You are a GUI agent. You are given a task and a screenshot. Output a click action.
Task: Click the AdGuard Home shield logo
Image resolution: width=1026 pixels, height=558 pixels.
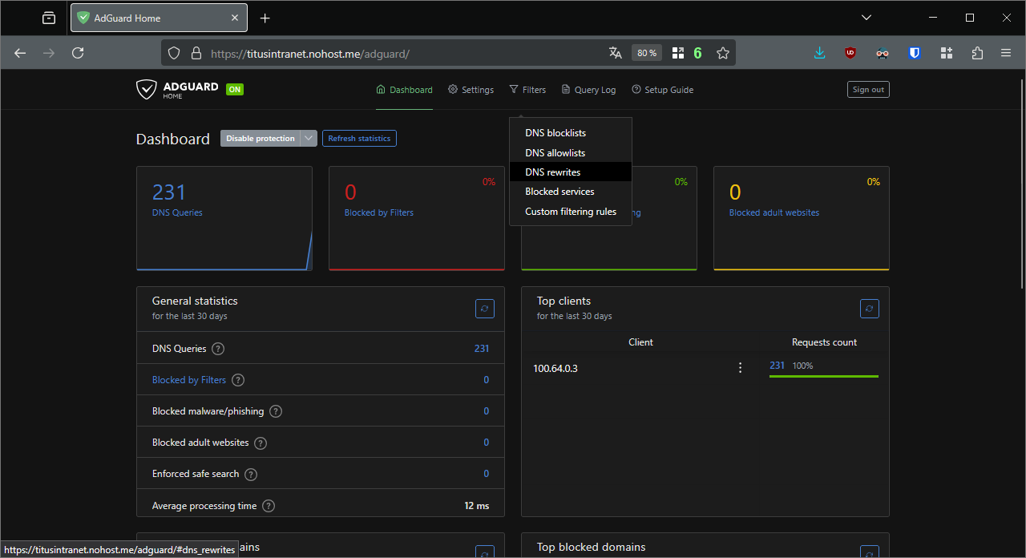146,90
